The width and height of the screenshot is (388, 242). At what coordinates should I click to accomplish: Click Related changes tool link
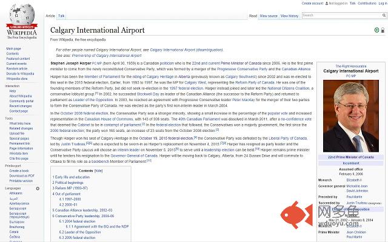pos(21,128)
